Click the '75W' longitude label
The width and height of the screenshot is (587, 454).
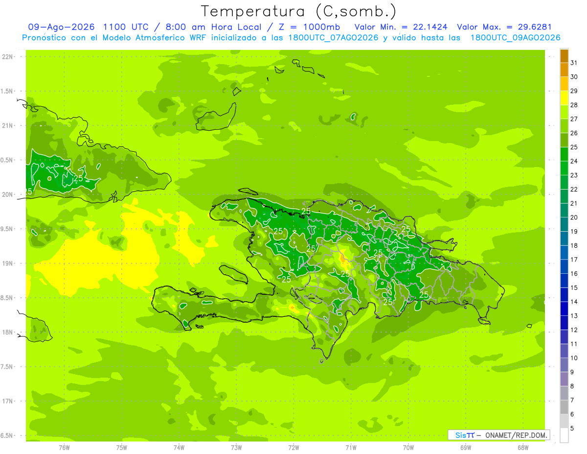122,447
